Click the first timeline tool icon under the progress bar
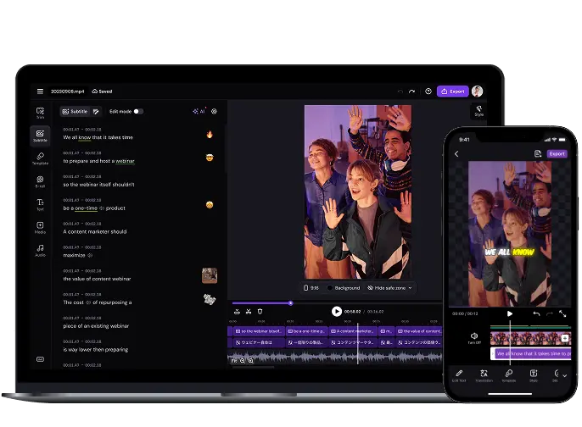Image resolution: width=582 pixels, height=427 pixels. coord(238,312)
